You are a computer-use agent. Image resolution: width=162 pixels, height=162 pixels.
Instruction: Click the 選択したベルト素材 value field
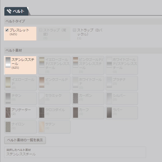(x=75, y=152)
